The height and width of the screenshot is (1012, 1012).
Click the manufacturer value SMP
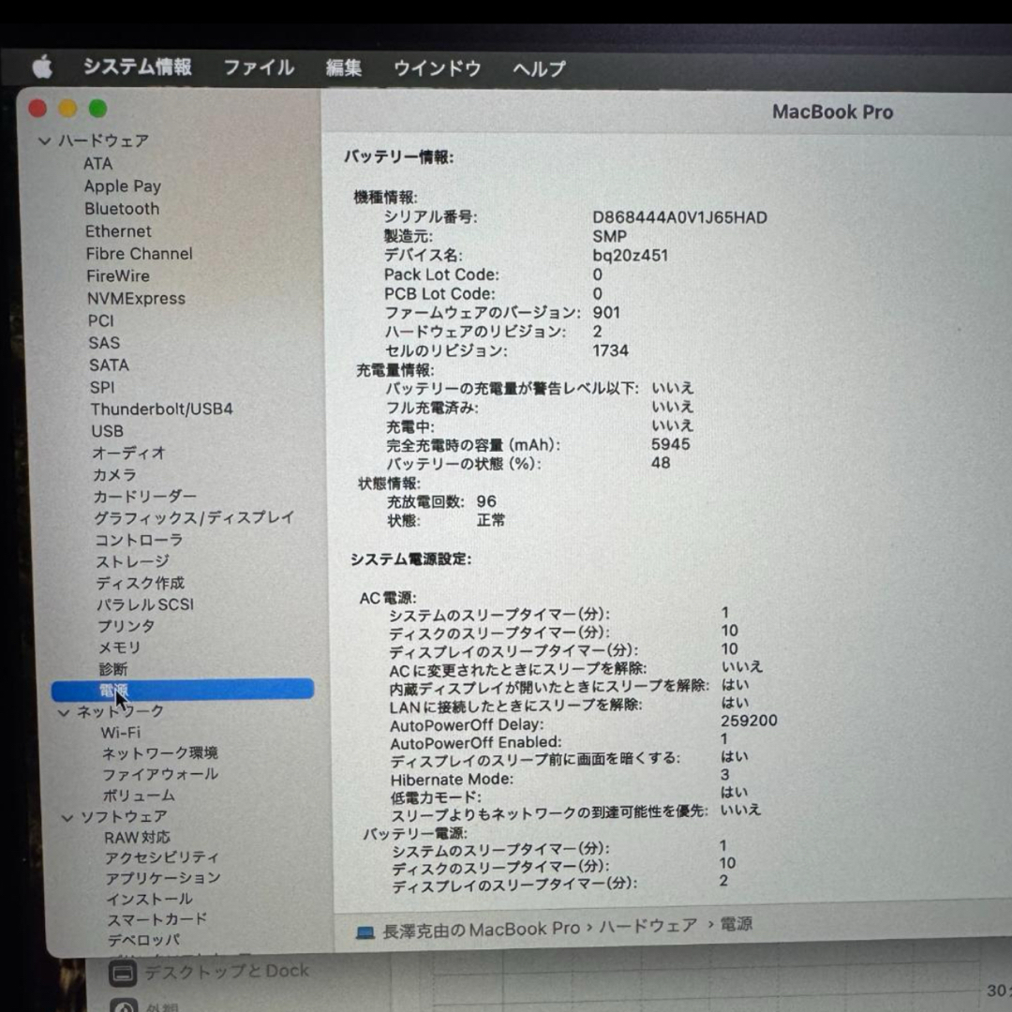pyautogui.click(x=609, y=237)
